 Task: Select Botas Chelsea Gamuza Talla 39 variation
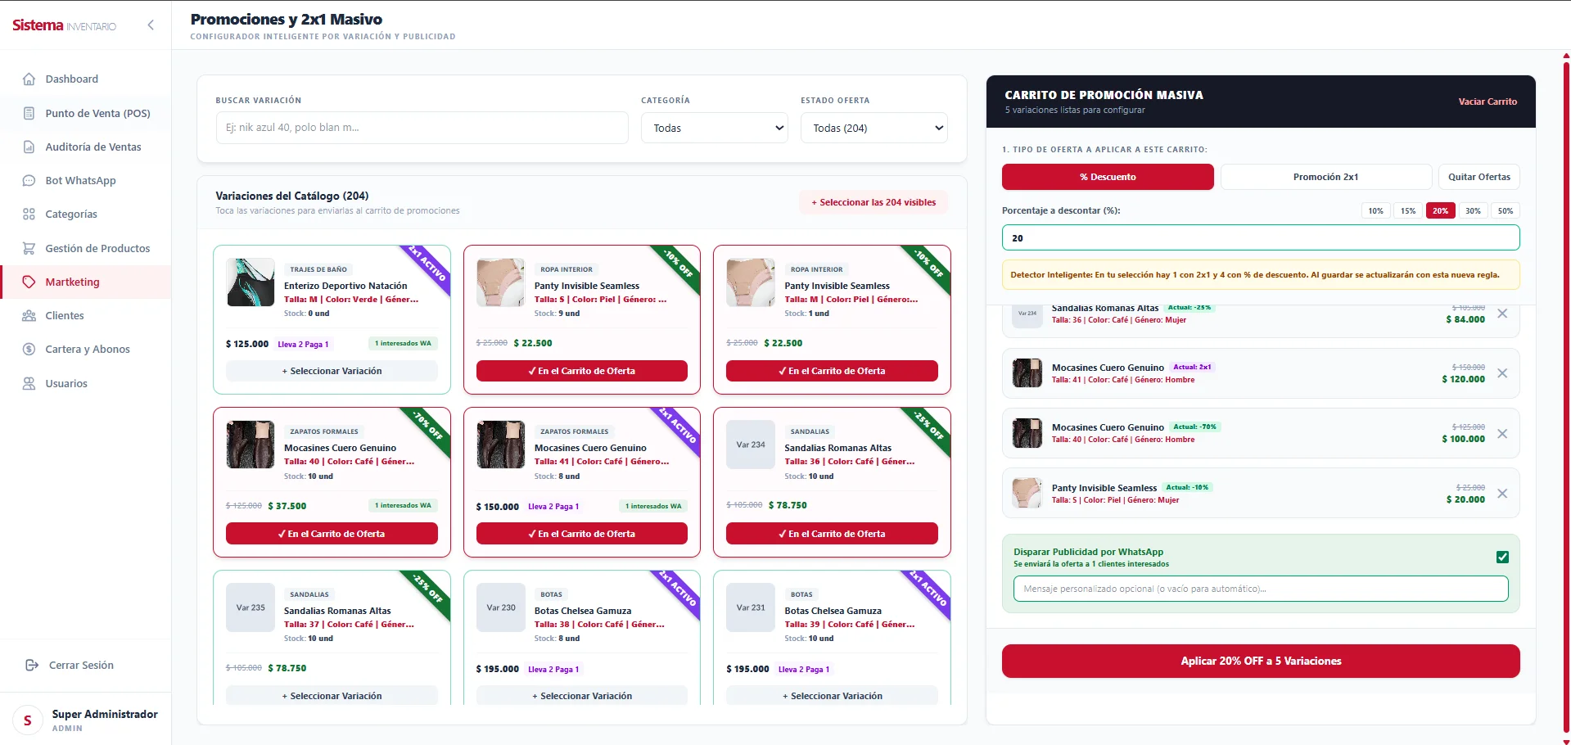coord(832,695)
